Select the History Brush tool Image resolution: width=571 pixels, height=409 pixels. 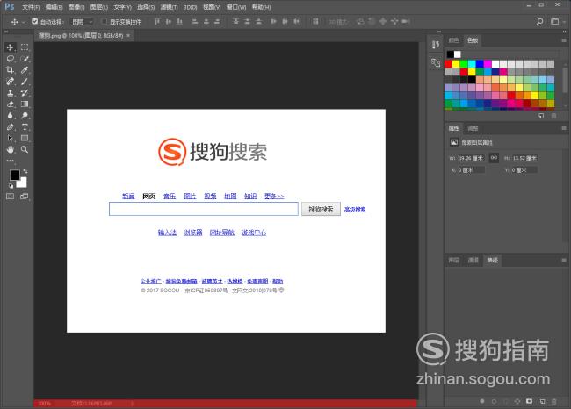click(25, 93)
